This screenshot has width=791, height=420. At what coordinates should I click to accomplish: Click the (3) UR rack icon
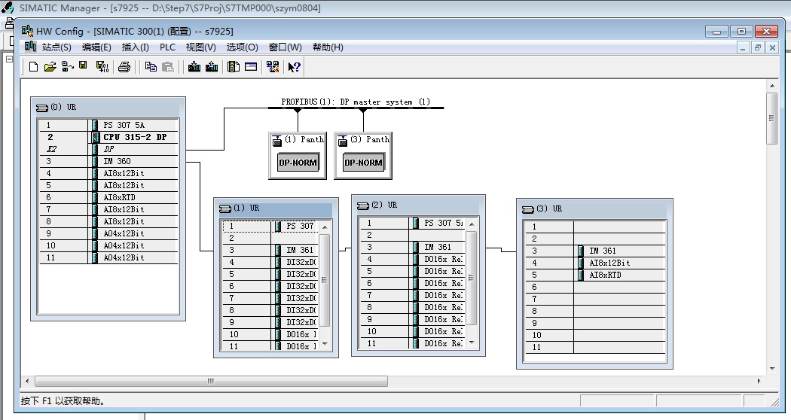tap(527, 209)
